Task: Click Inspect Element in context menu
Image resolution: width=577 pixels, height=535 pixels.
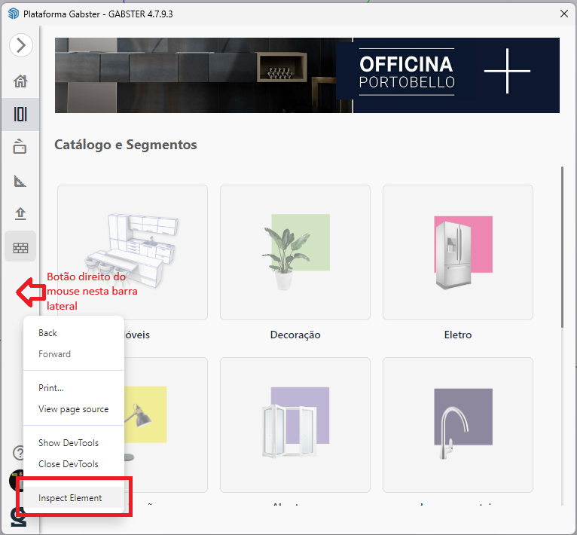Action: point(70,498)
